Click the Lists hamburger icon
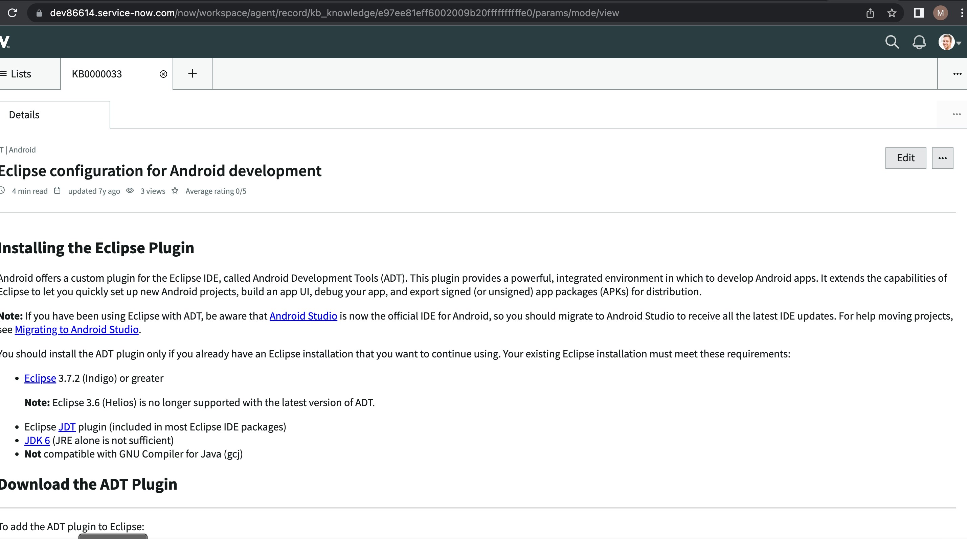Screen dimensions: 967x539 [x=4, y=73]
